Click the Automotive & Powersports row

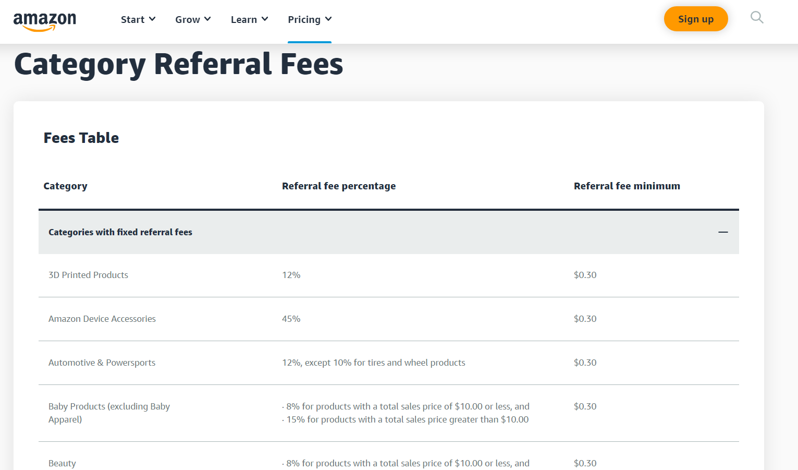pyautogui.click(x=102, y=363)
